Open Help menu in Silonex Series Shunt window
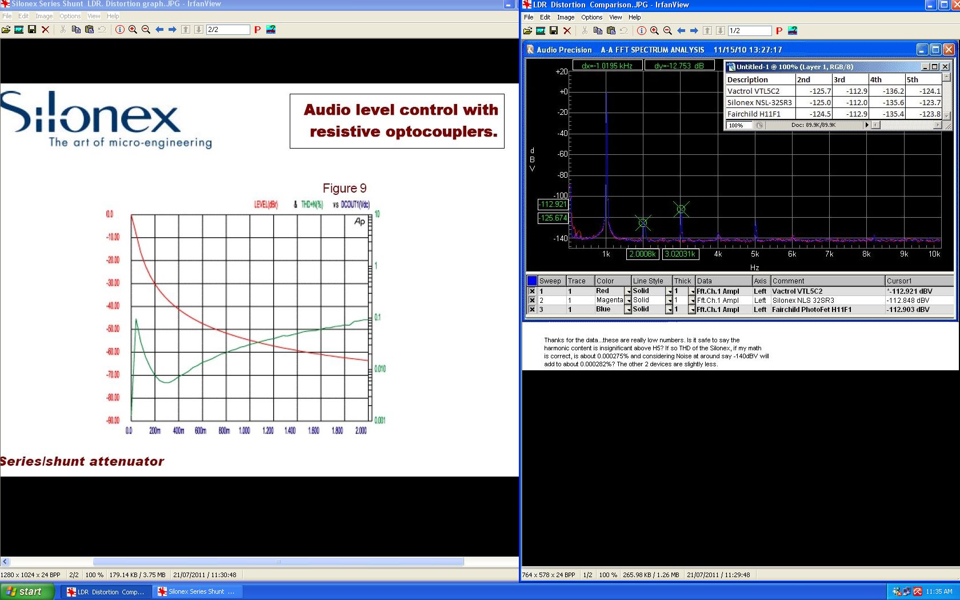The width and height of the screenshot is (960, 600). point(113,16)
